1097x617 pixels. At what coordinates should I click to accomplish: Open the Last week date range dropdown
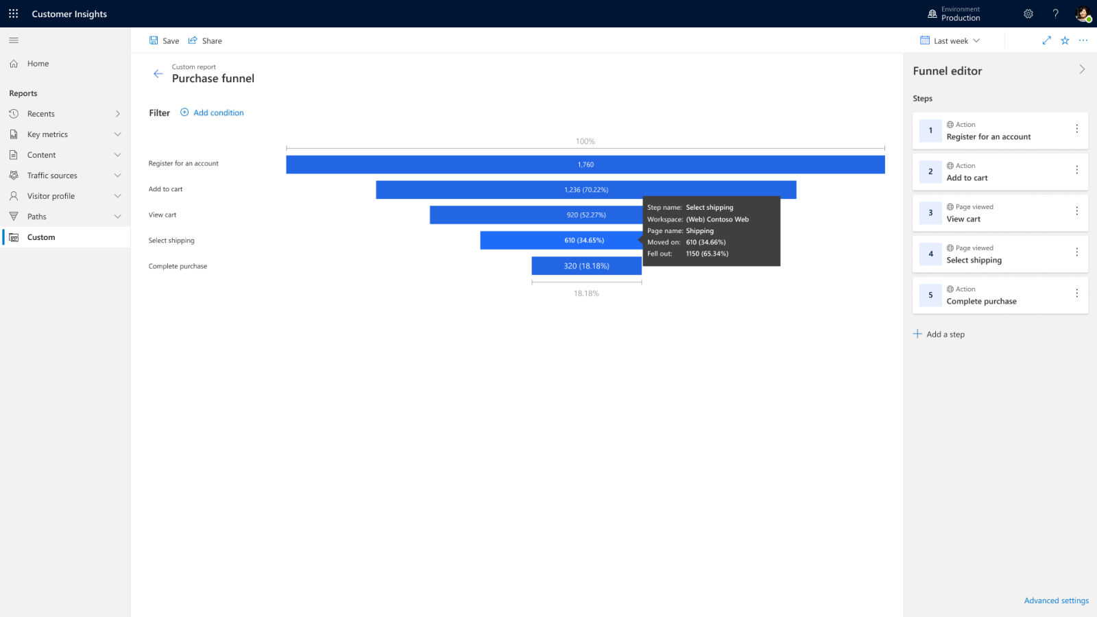click(950, 41)
